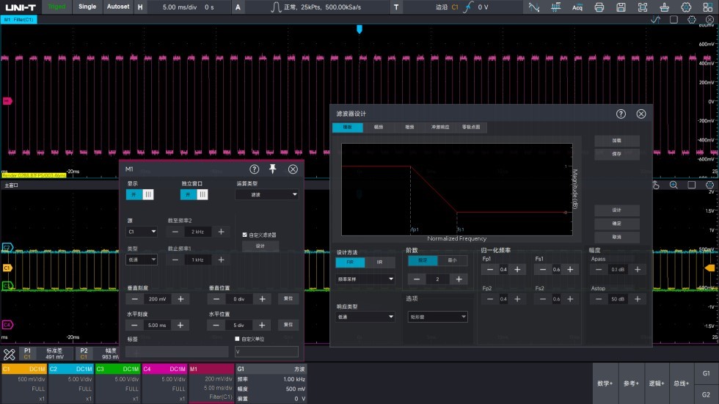Screen dimensions: 719x404
Task: Toggle the 显示 display switch in M1
Action: click(x=140, y=194)
